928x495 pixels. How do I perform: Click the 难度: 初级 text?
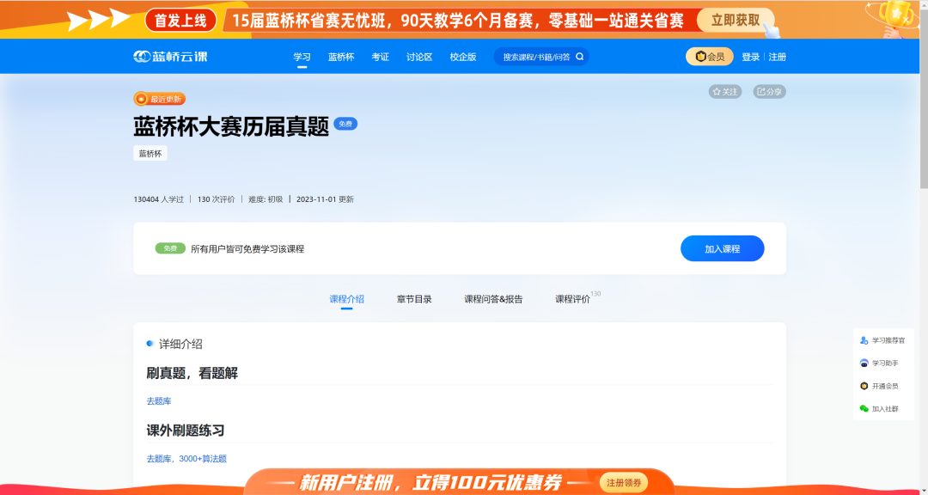point(266,199)
